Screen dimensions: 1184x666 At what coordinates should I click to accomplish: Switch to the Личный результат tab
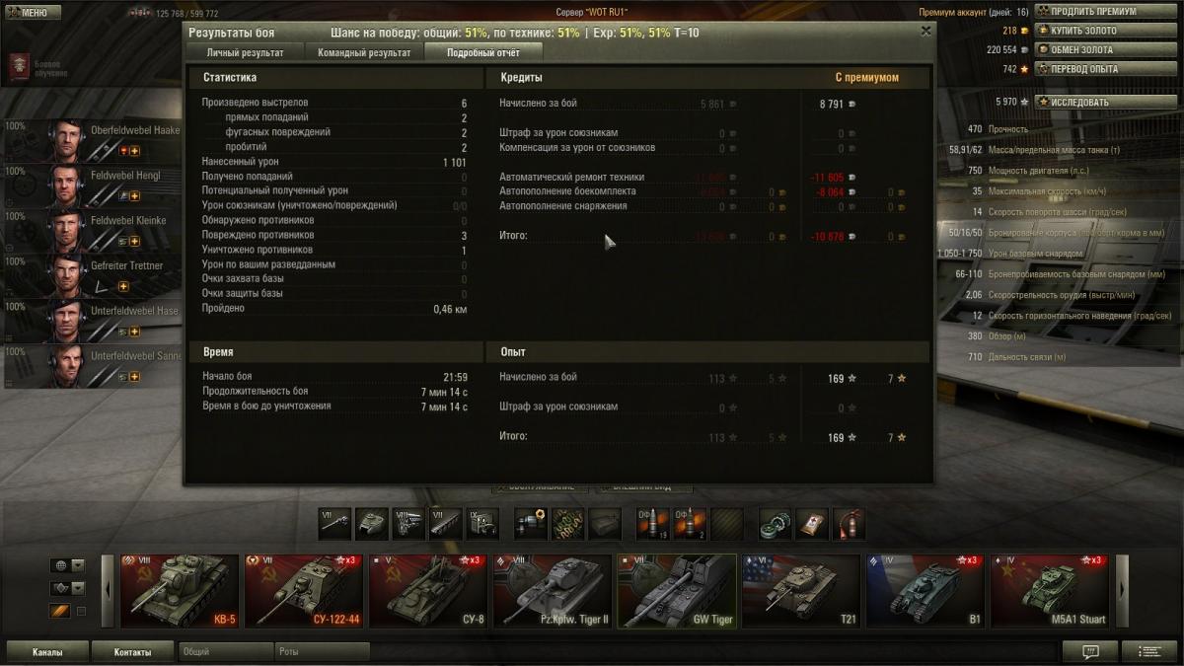(245, 52)
